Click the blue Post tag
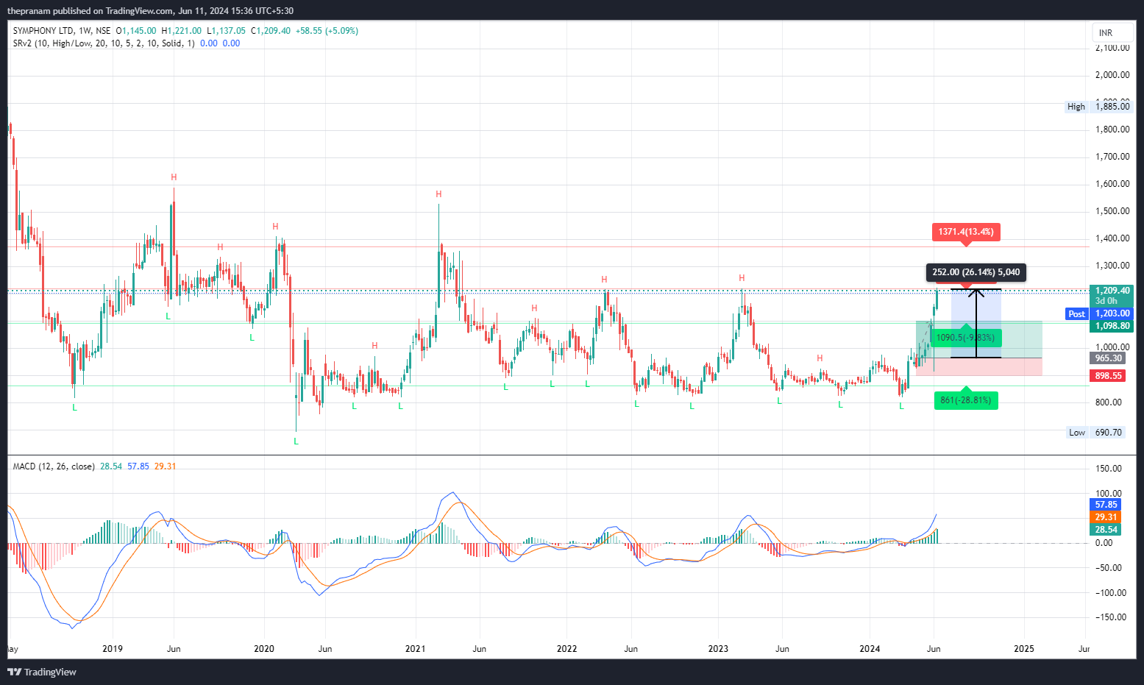 pos(1076,314)
